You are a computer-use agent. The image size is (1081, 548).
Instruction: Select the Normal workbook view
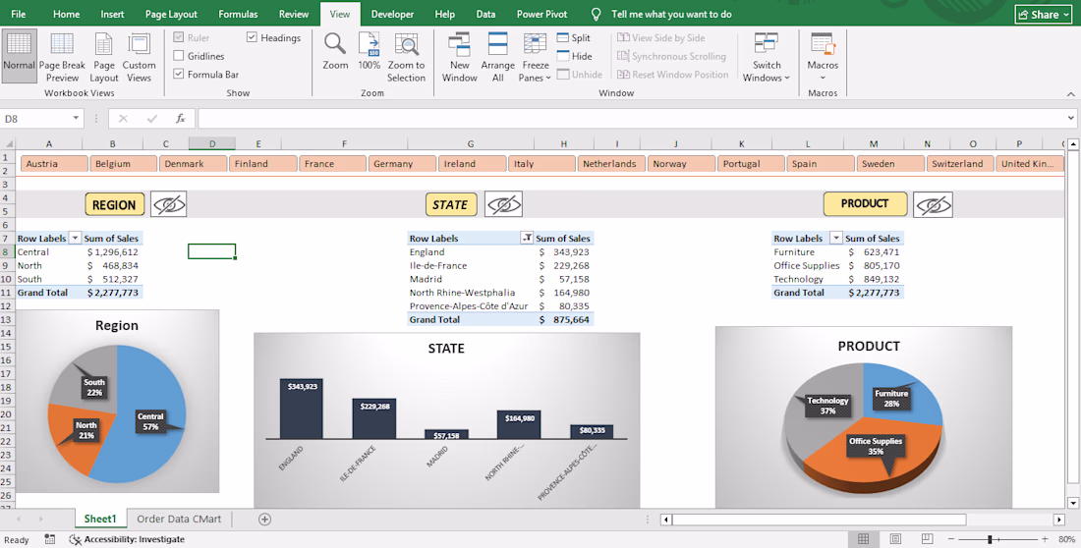coord(19,57)
